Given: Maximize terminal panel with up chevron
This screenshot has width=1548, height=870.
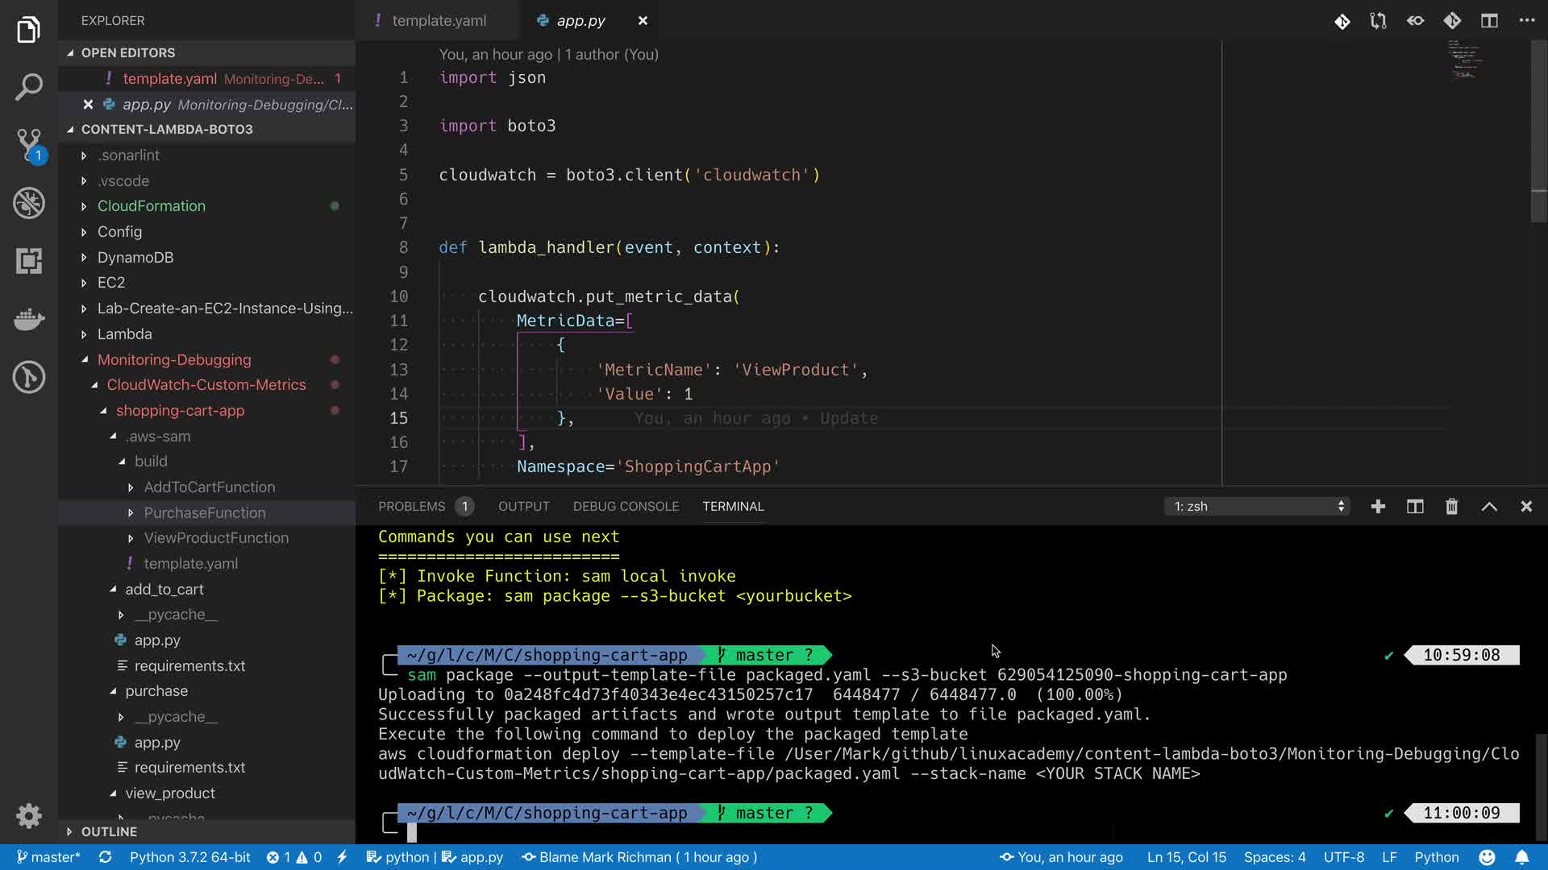Looking at the screenshot, I should pyautogui.click(x=1489, y=507).
